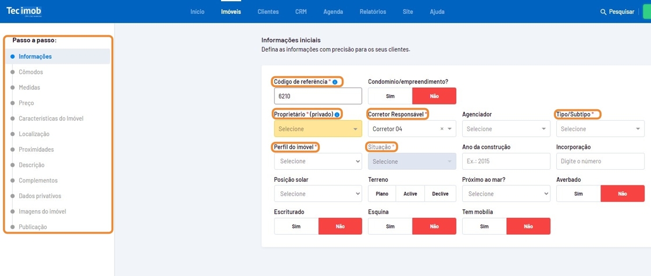
Task: Expand the Próximo ao mar dropdown
Action: [x=506, y=193]
